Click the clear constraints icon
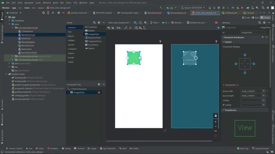Viewport: 275px width, 154px height. [126, 28]
